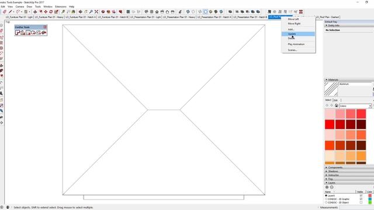Set CONDOC - 2D Graphic as active layer

click(326, 199)
